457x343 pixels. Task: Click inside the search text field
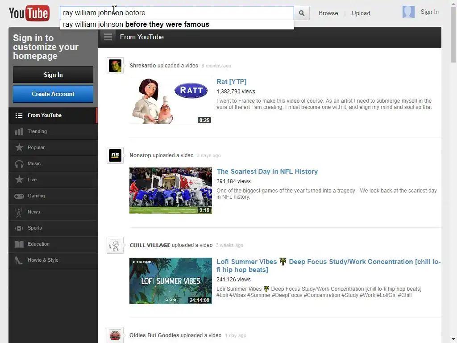(x=177, y=13)
